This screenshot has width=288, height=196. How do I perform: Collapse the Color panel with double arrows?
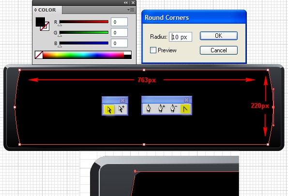click(126, 2)
